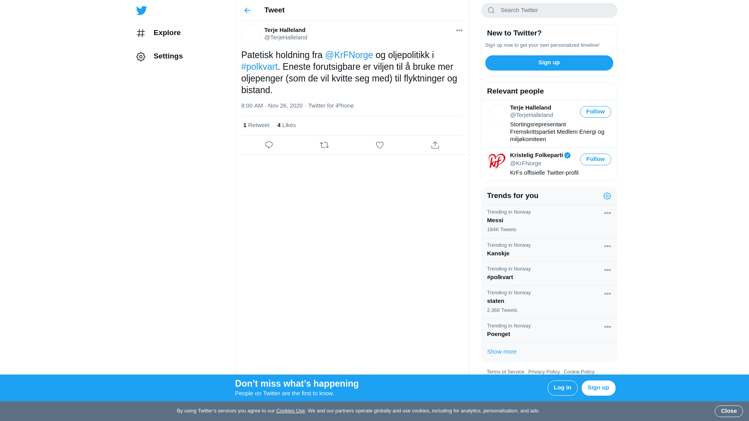Screen dimensions: 749x421
Task: Open the tweet's more options menu
Action: pyautogui.click(x=459, y=30)
